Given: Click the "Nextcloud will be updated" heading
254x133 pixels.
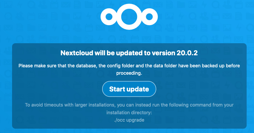Looking at the screenshot, I should (x=129, y=53).
